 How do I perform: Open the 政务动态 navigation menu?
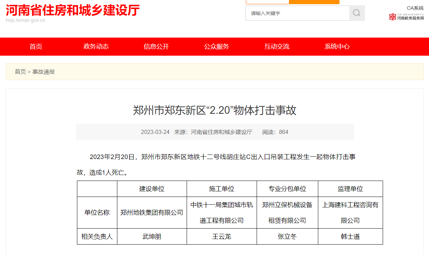tap(96, 47)
